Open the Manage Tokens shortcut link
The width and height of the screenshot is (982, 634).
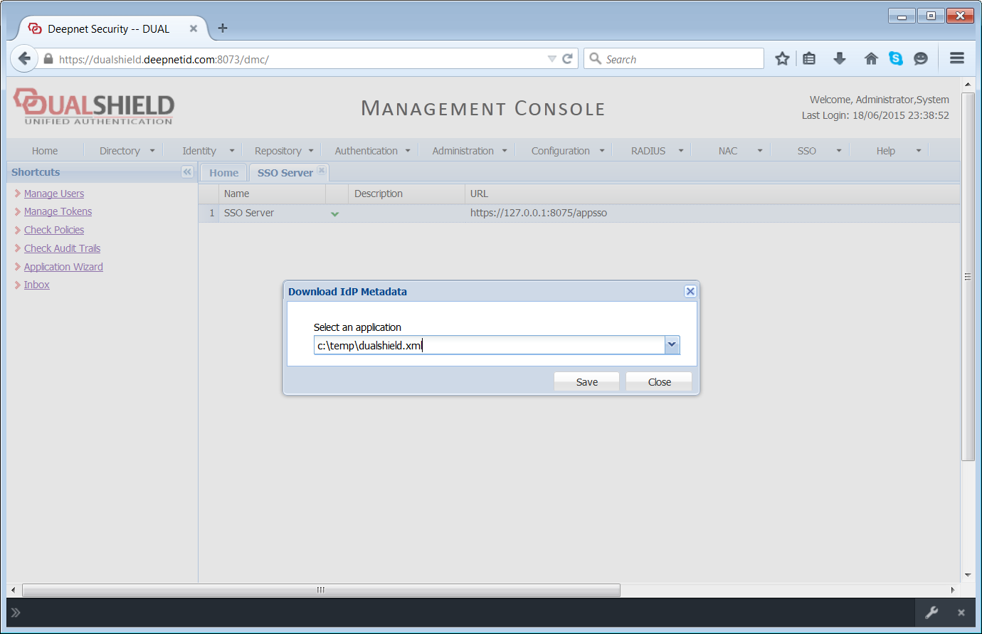58,211
